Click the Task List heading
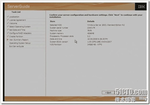The width and height of the screenshot is (150, 105). pos(16,12)
